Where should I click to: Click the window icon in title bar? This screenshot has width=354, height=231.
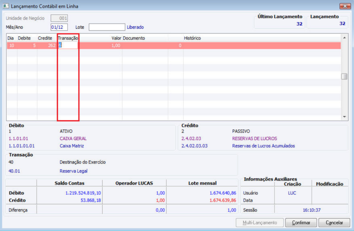tap(6, 6)
